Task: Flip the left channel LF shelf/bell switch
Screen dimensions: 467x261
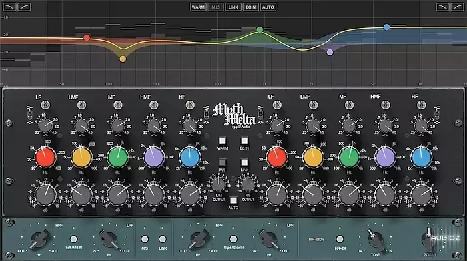Action: pyautogui.click(x=30, y=113)
